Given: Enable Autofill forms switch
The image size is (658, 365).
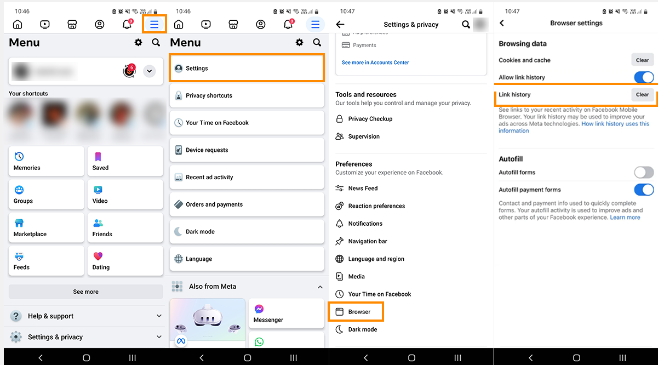Looking at the screenshot, I should click(x=644, y=173).
